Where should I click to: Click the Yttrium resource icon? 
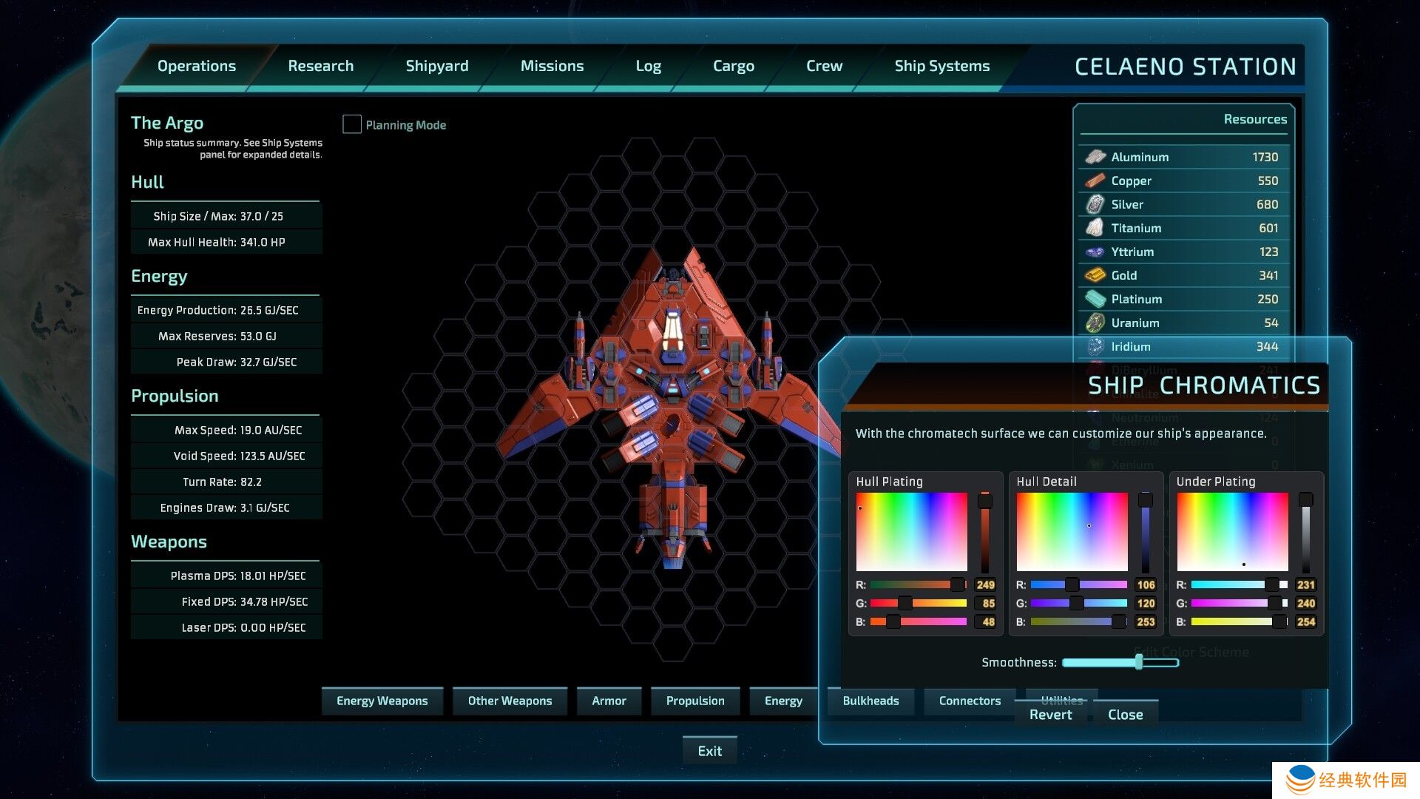1095,252
